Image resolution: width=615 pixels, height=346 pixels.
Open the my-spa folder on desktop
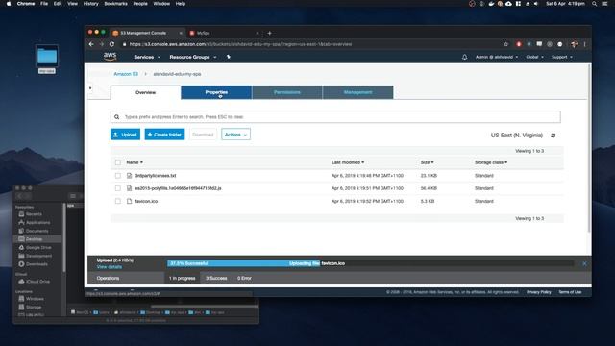click(x=47, y=59)
